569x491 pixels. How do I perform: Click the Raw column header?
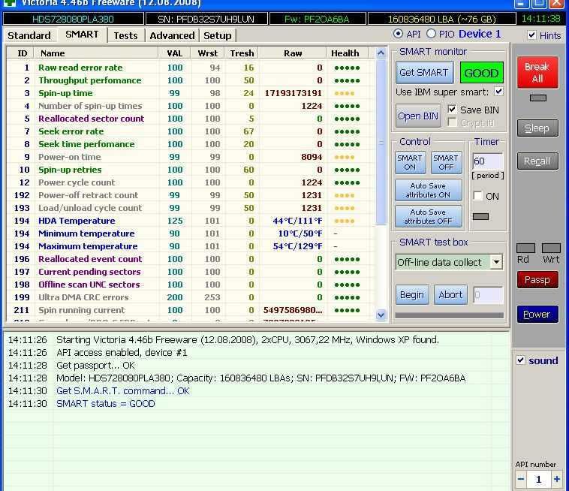coord(293,53)
